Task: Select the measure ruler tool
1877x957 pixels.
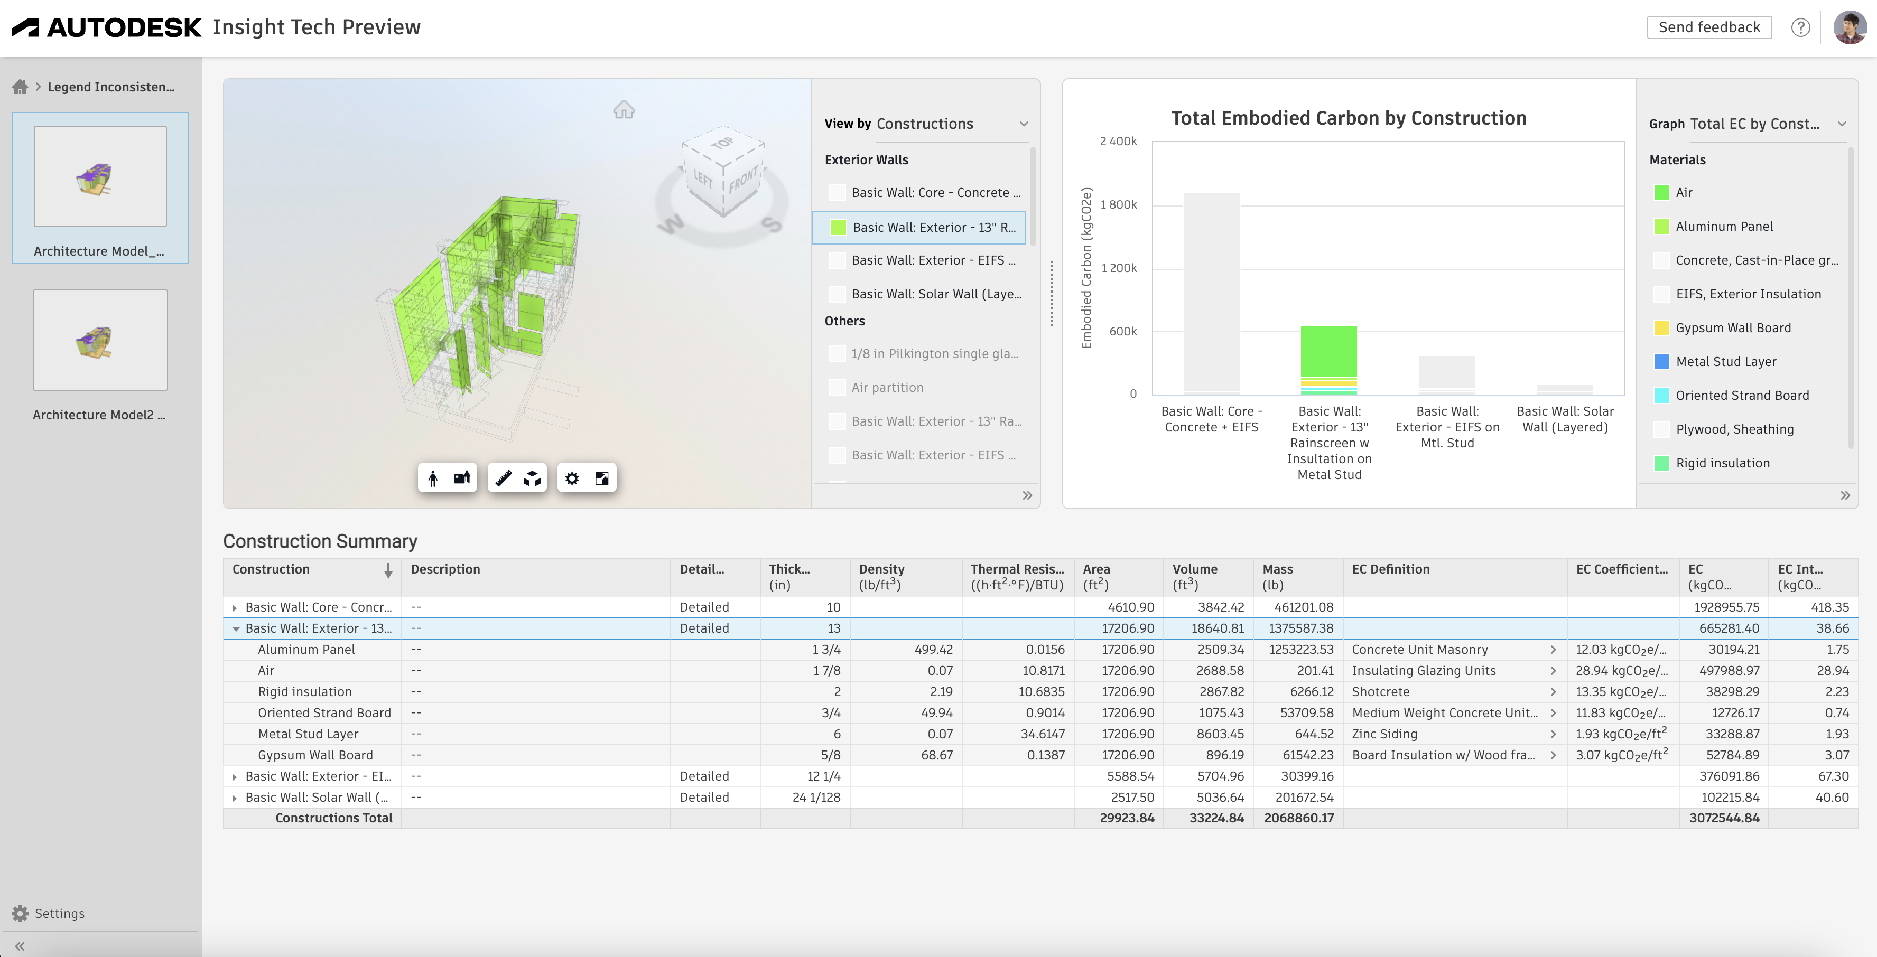Action: click(503, 478)
